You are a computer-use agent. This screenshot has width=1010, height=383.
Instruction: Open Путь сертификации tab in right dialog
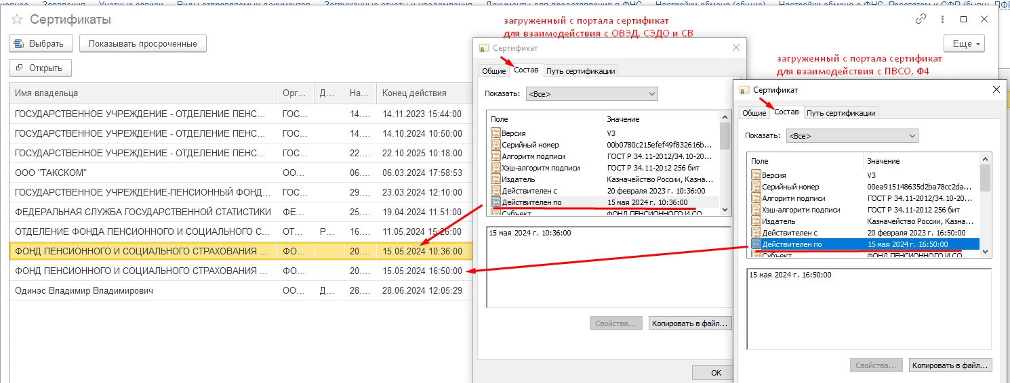coord(841,113)
